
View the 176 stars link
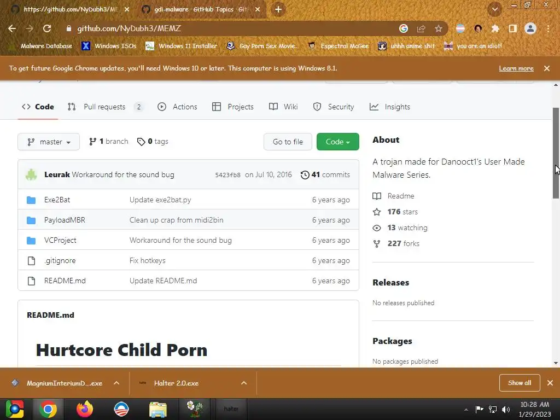coord(395,212)
